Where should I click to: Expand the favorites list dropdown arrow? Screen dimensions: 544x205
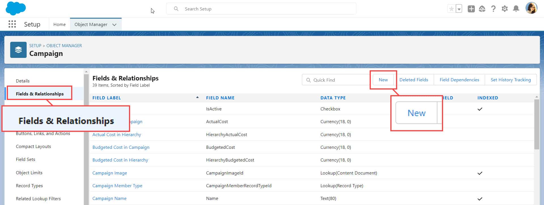tap(459, 9)
